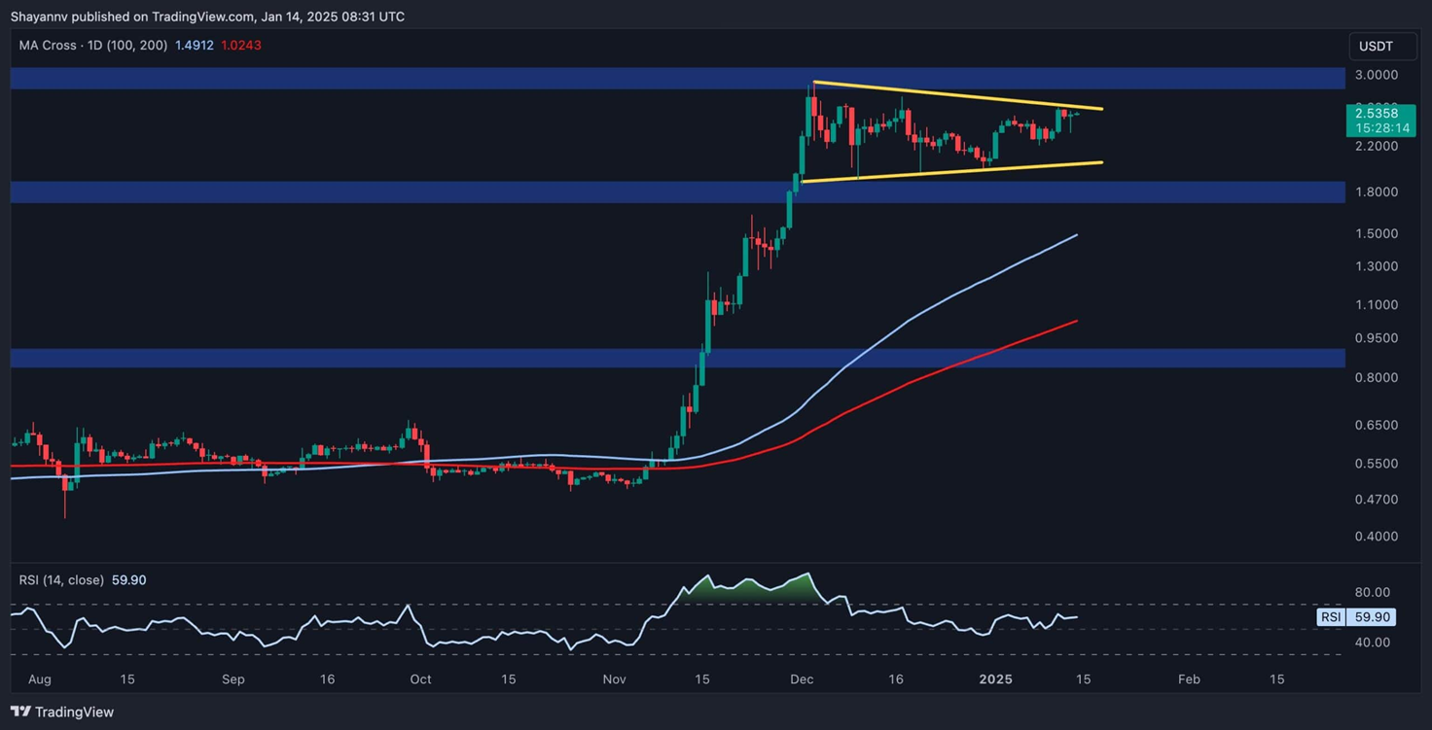Select the upper yellow descending trendline

pyautogui.click(x=953, y=95)
